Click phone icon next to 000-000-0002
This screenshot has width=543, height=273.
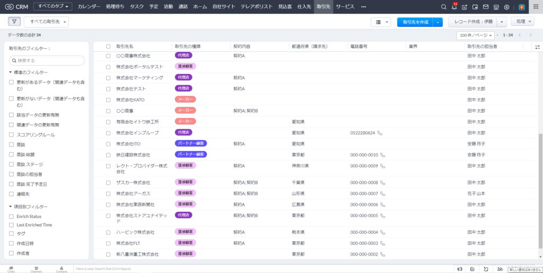[383, 254]
